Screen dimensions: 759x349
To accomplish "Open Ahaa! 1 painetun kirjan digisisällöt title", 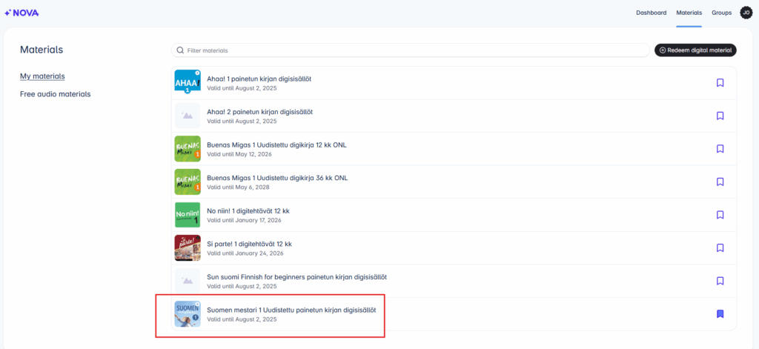I will [259, 79].
